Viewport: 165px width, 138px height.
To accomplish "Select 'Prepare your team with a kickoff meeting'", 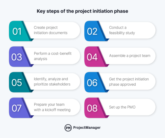I will pyautogui.click(x=52, y=107).
